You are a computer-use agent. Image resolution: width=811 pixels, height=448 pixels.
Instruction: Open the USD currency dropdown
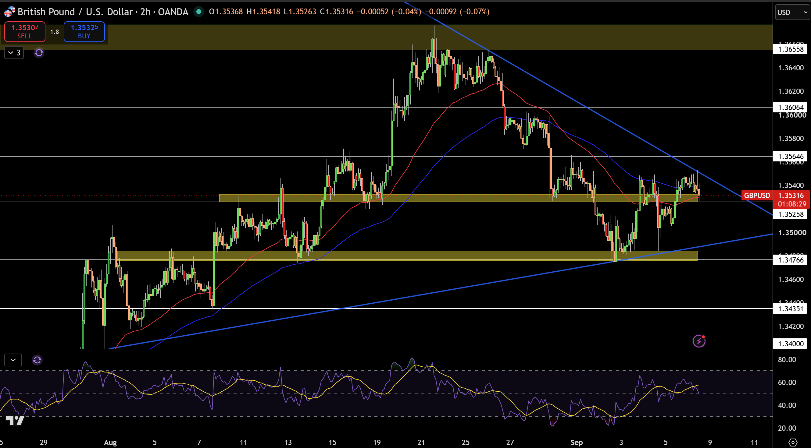pyautogui.click(x=792, y=12)
